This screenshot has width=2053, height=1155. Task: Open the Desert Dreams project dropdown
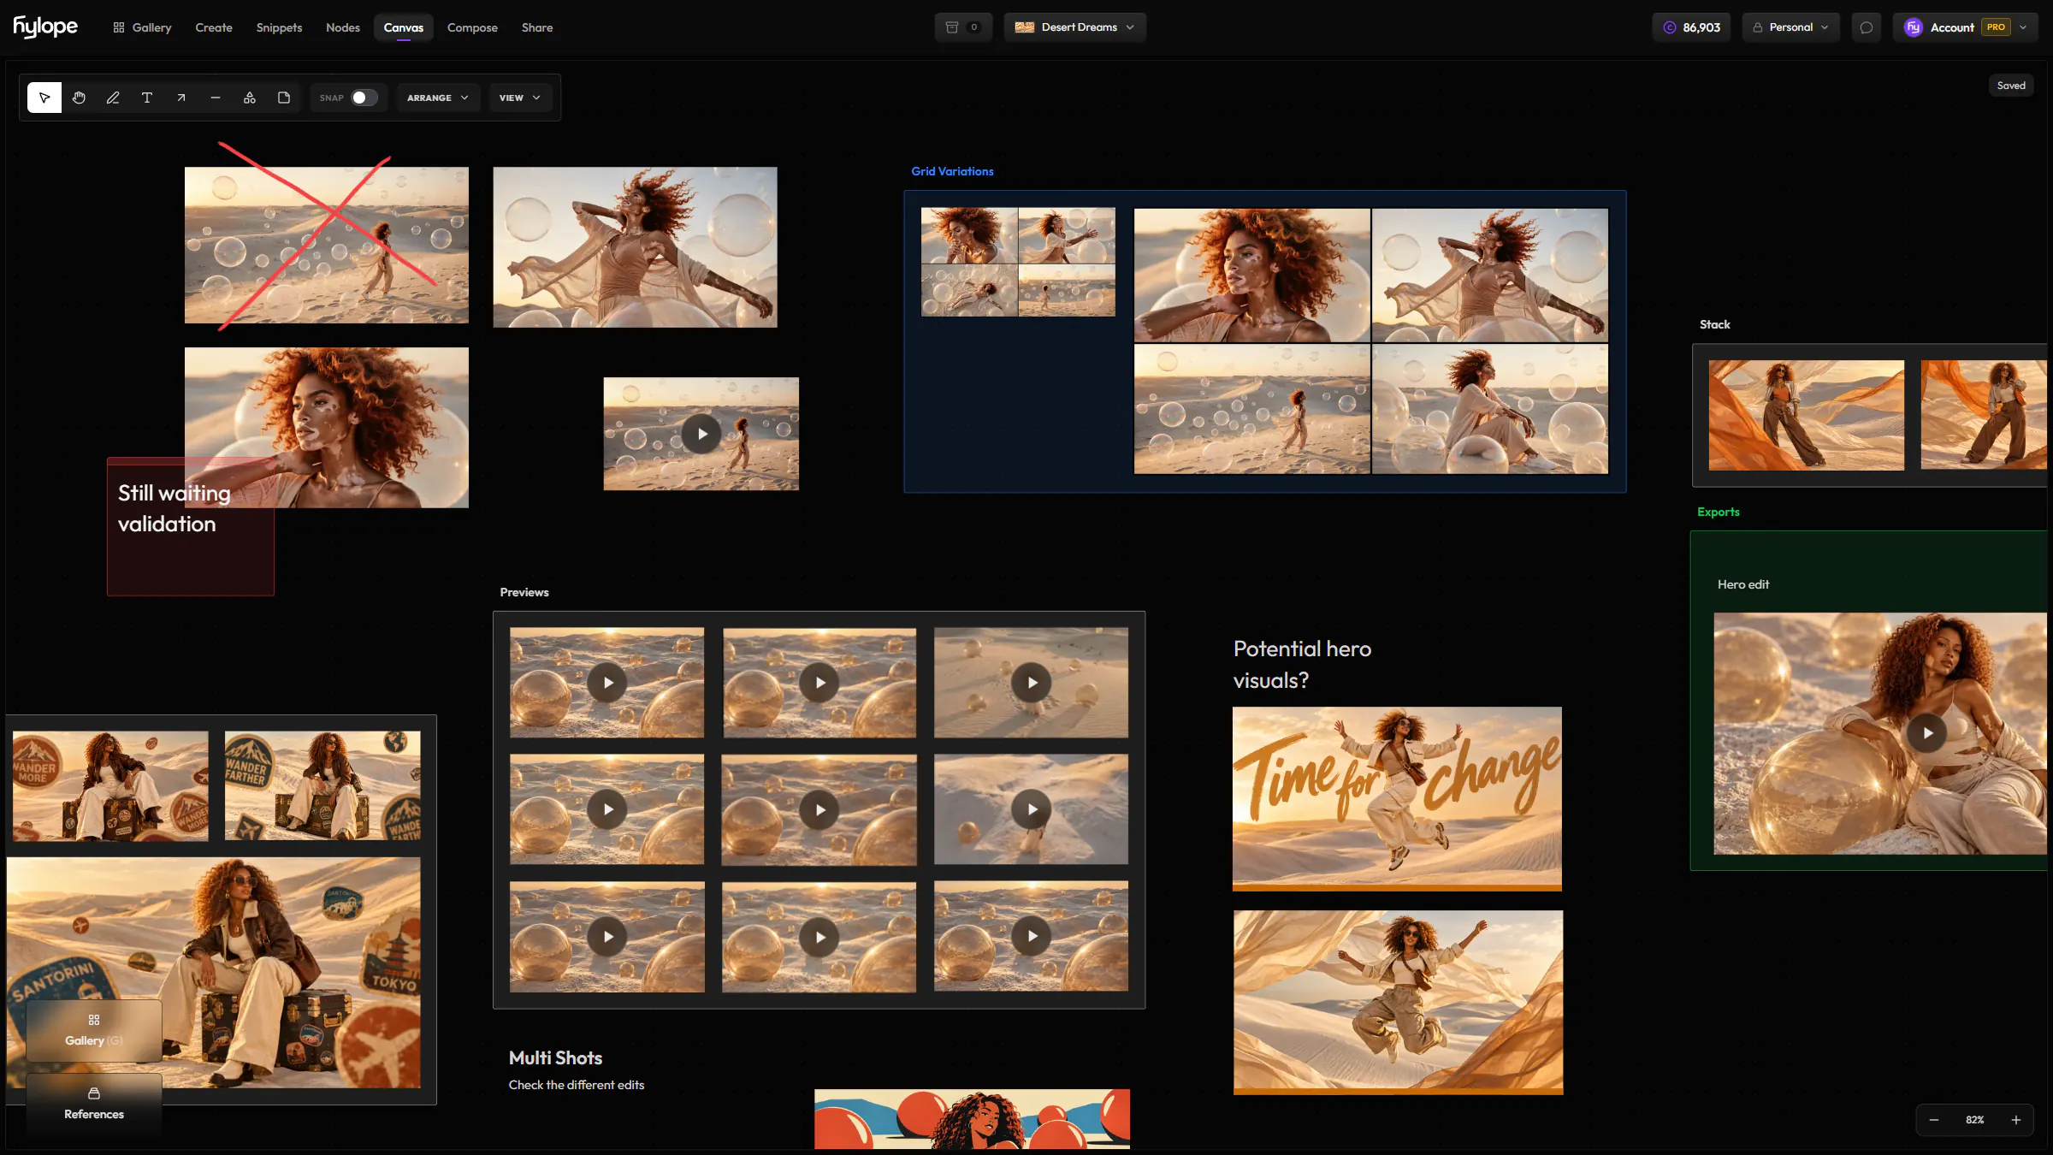(x=1075, y=27)
